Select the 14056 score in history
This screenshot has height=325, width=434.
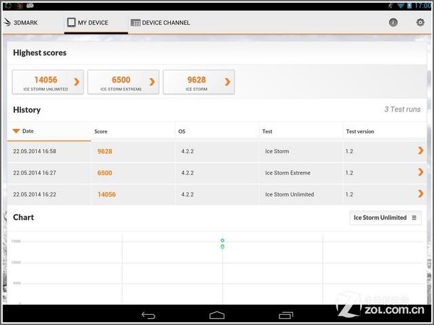tap(106, 194)
